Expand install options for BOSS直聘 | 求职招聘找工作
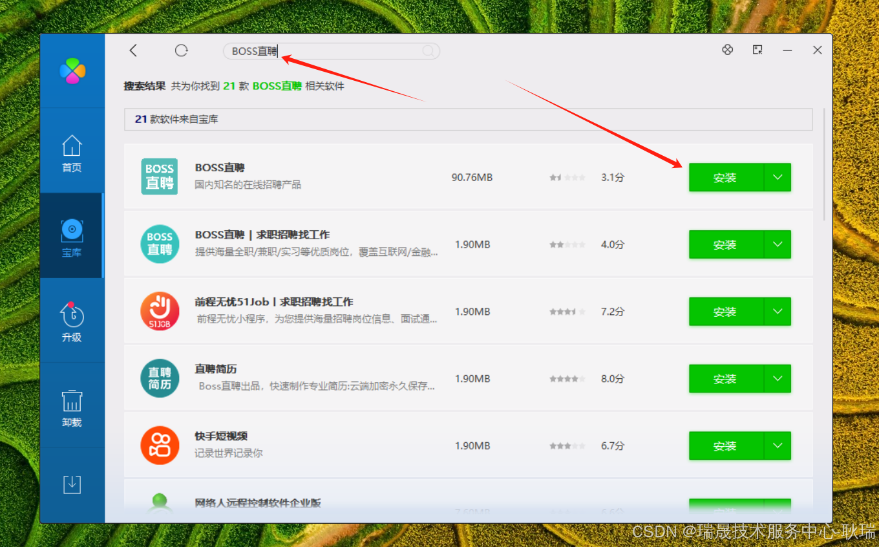 (x=778, y=244)
